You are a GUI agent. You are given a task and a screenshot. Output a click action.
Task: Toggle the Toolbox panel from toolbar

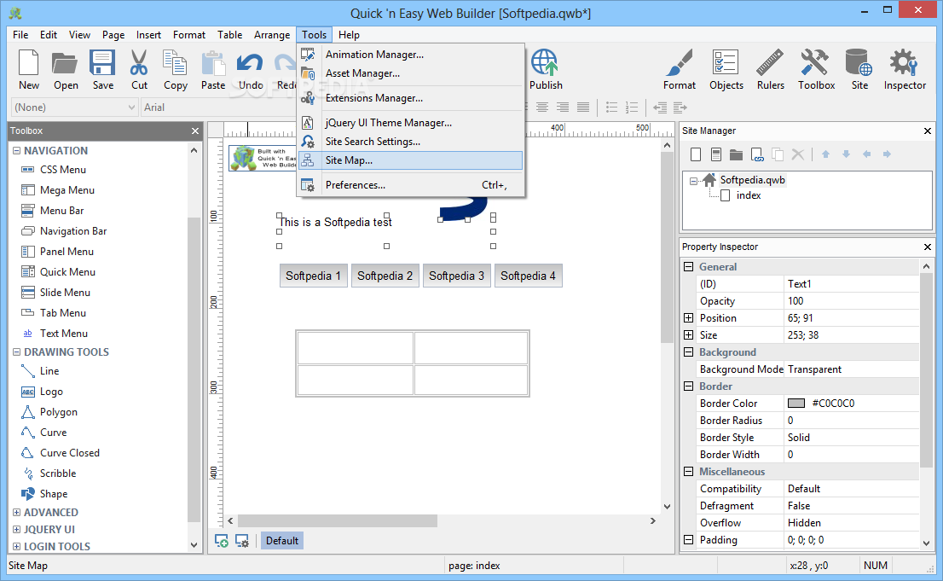816,70
